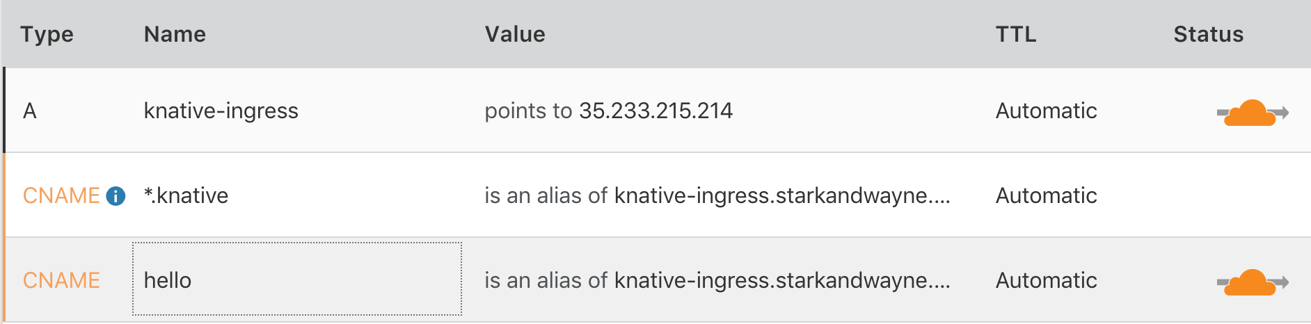
Task: Select CNAME type of hello row
Action: click(x=61, y=280)
